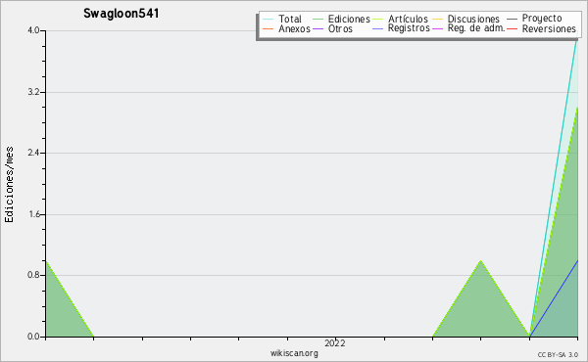Click the 2022 x-axis label
This screenshot has width=588, height=362.
(x=335, y=343)
